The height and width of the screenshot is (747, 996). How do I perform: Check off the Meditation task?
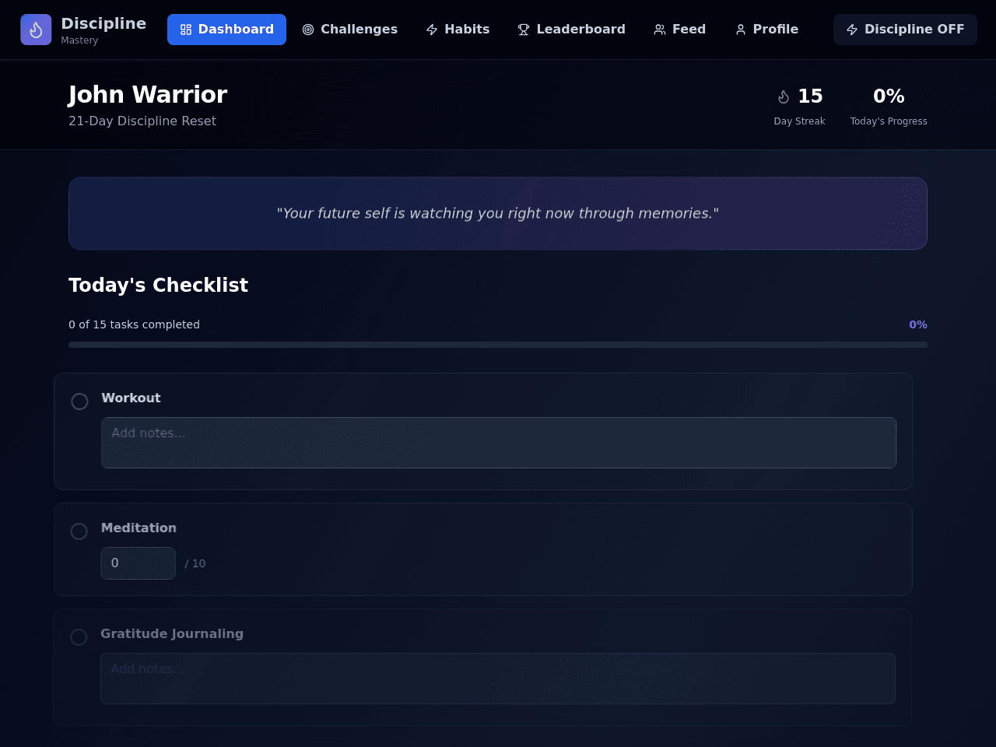point(79,531)
